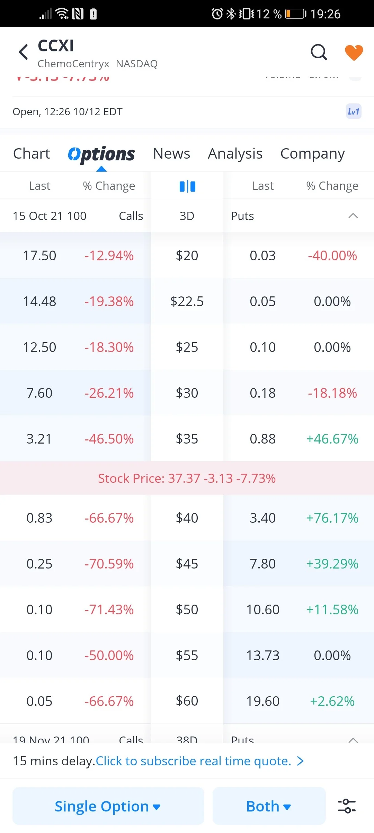
Task: Switch to the News tab
Action: click(171, 154)
